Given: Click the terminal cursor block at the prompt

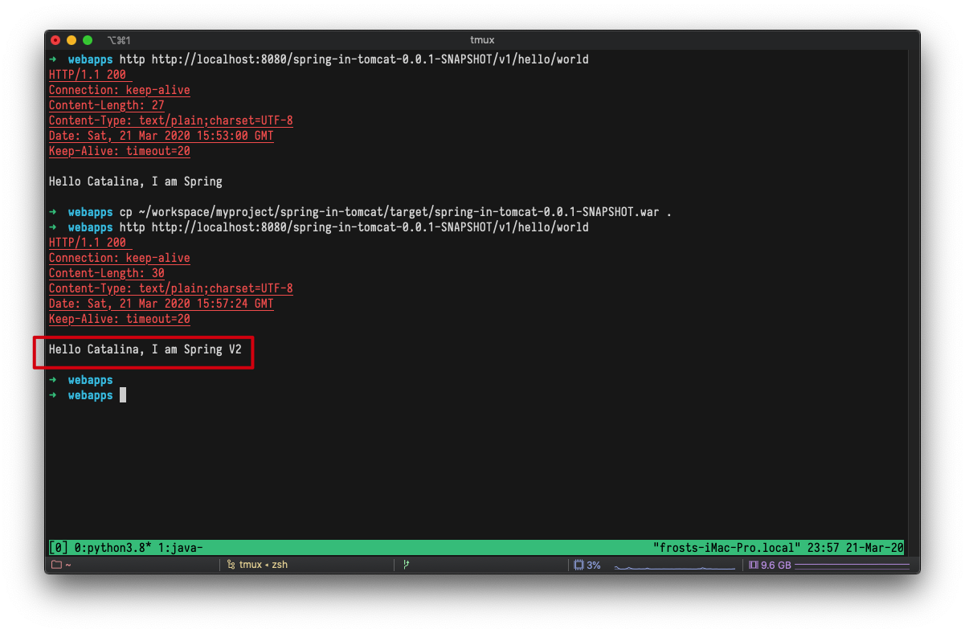Looking at the screenshot, I should (x=123, y=395).
